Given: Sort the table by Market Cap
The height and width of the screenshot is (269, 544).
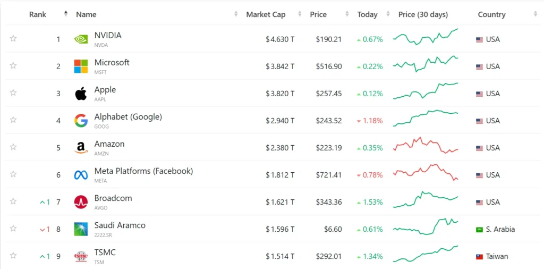Looking at the screenshot, I should pos(266,14).
